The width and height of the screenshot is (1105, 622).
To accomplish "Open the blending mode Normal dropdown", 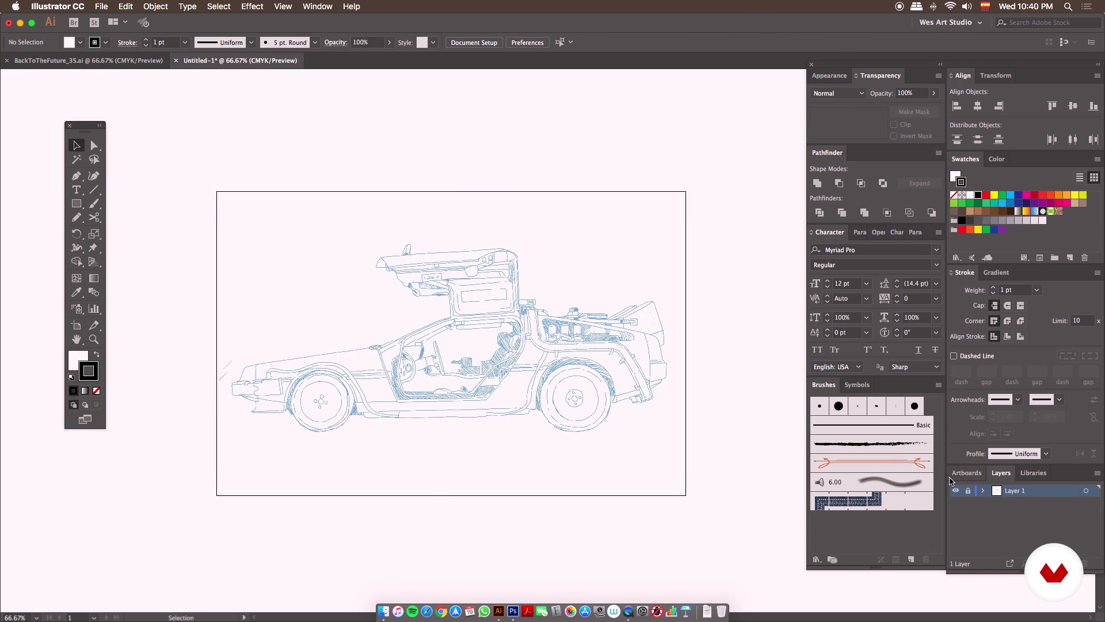I will 838,93.
